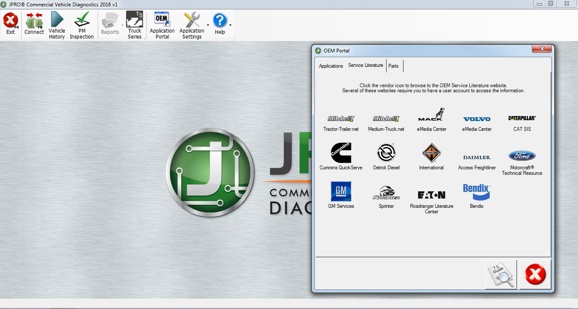Click the Cummins QuickServe label
Screen dimensions: 578x309
click(x=341, y=168)
